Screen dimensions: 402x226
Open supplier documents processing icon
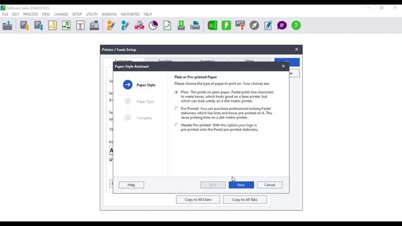(x=38, y=25)
